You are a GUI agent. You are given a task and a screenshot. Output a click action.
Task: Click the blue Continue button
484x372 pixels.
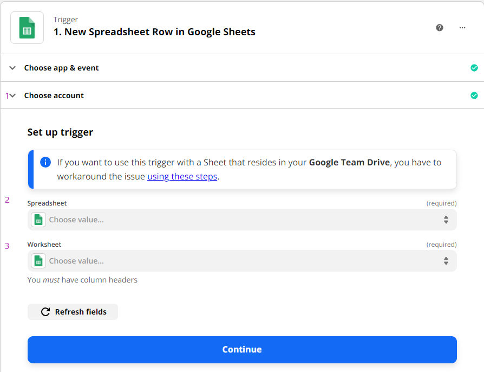click(x=242, y=350)
